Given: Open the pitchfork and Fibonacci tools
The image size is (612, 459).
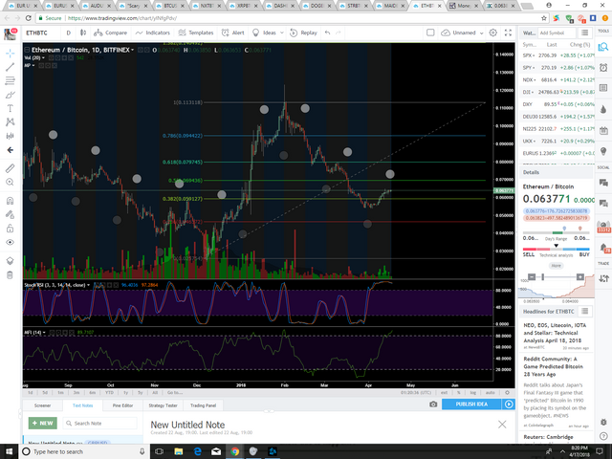Looking at the screenshot, I should tap(11, 80).
